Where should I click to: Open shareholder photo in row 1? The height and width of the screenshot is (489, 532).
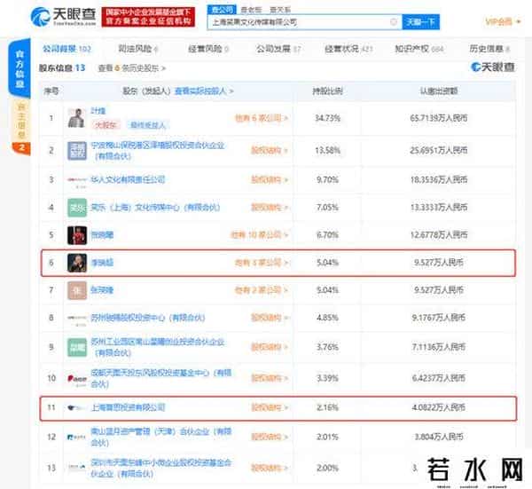click(x=77, y=118)
